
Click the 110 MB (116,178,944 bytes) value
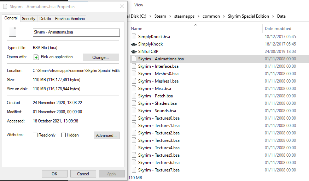(57, 89)
